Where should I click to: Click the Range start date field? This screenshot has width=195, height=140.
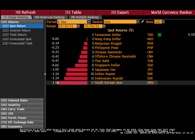coord(67,26)
